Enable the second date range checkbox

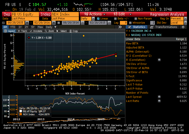point(59,23)
